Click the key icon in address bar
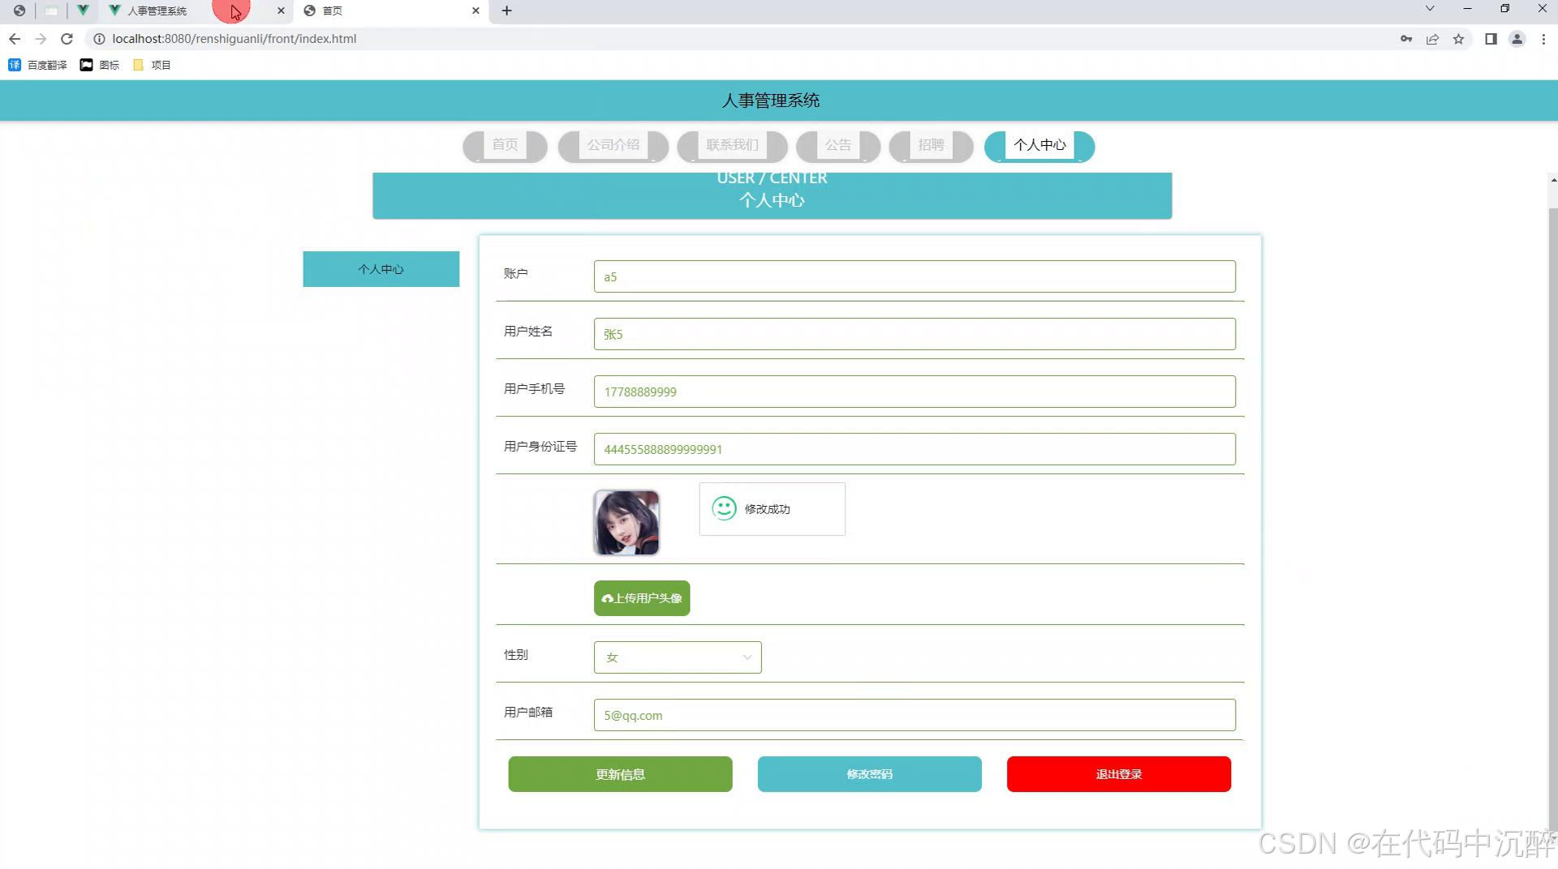 pos(1405,39)
